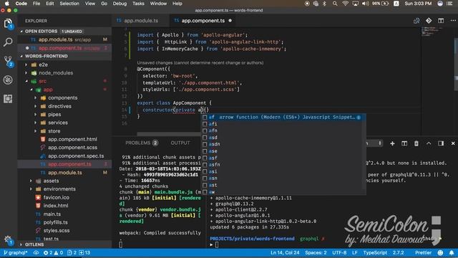Screen dimensions: 458x258
Task: Click the errors and warnings status indicator
Action: 53,253
